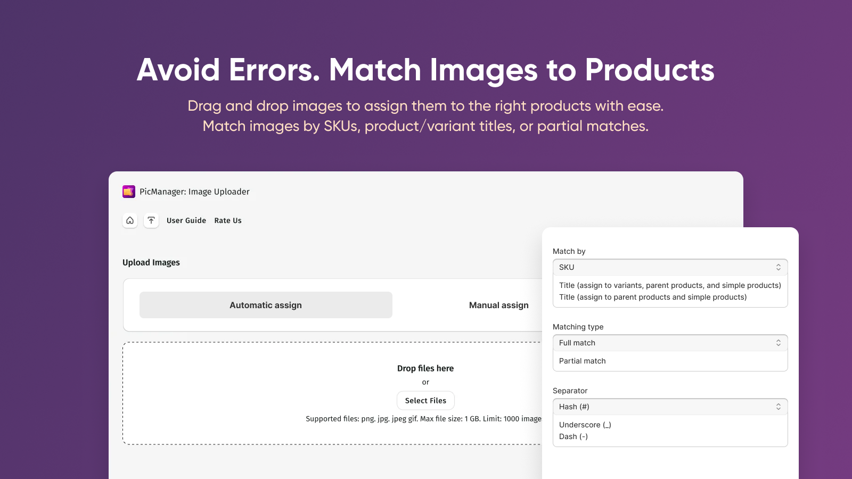Click the Separator dropdown chevron icon

click(779, 407)
